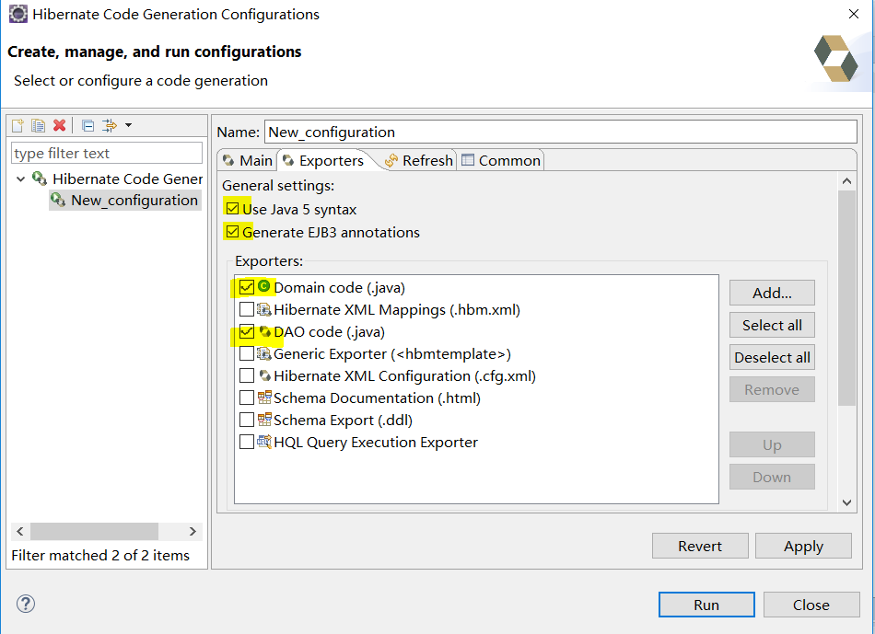Click right arrow of tree horizontal scrollbar
The width and height of the screenshot is (875, 634).
(x=192, y=531)
